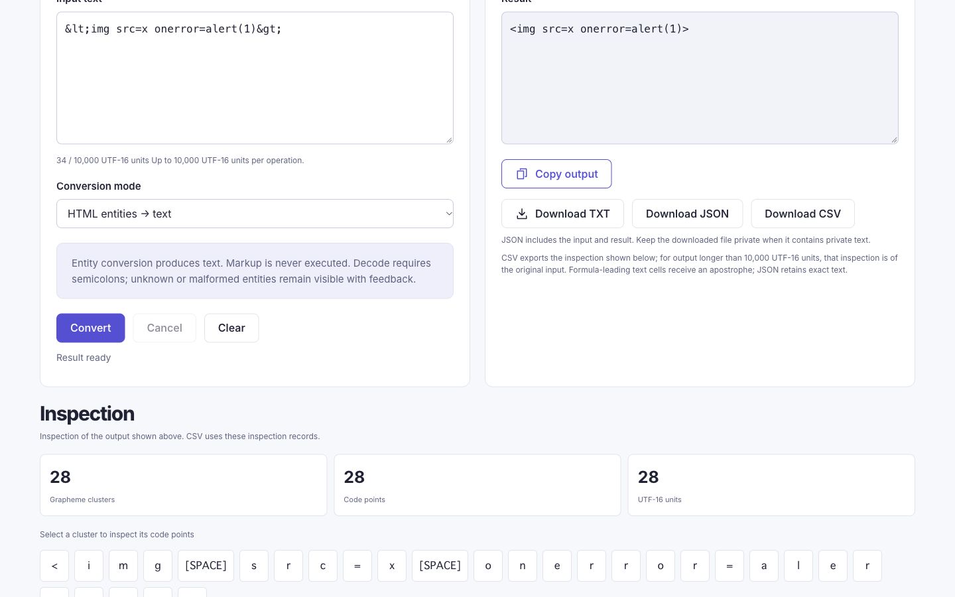The height and width of the screenshot is (597, 955).
Task: Click the "Entity conversion produces text" info note
Action: click(x=255, y=271)
